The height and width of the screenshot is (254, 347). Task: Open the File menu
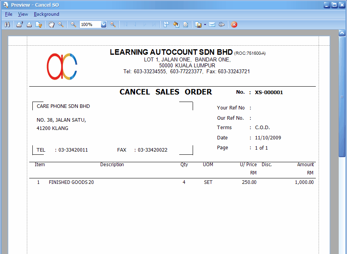click(x=9, y=14)
